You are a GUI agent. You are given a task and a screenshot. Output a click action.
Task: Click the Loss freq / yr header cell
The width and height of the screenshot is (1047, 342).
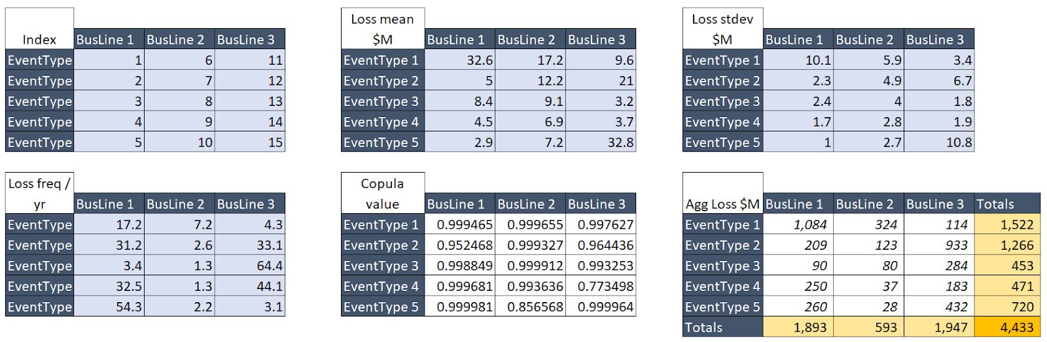pyautogui.click(x=39, y=194)
